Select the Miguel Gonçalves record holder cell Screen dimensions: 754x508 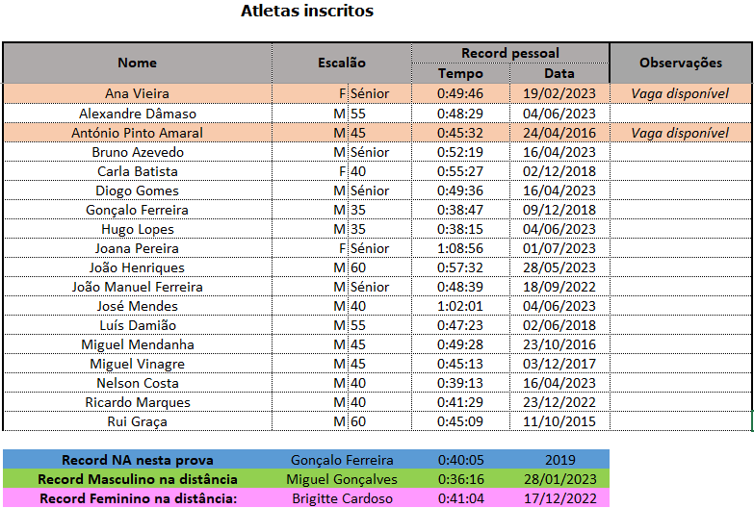pyautogui.click(x=342, y=479)
